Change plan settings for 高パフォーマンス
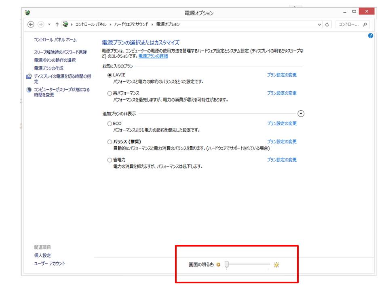Viewport: 388px width, 291px height. 282,93
